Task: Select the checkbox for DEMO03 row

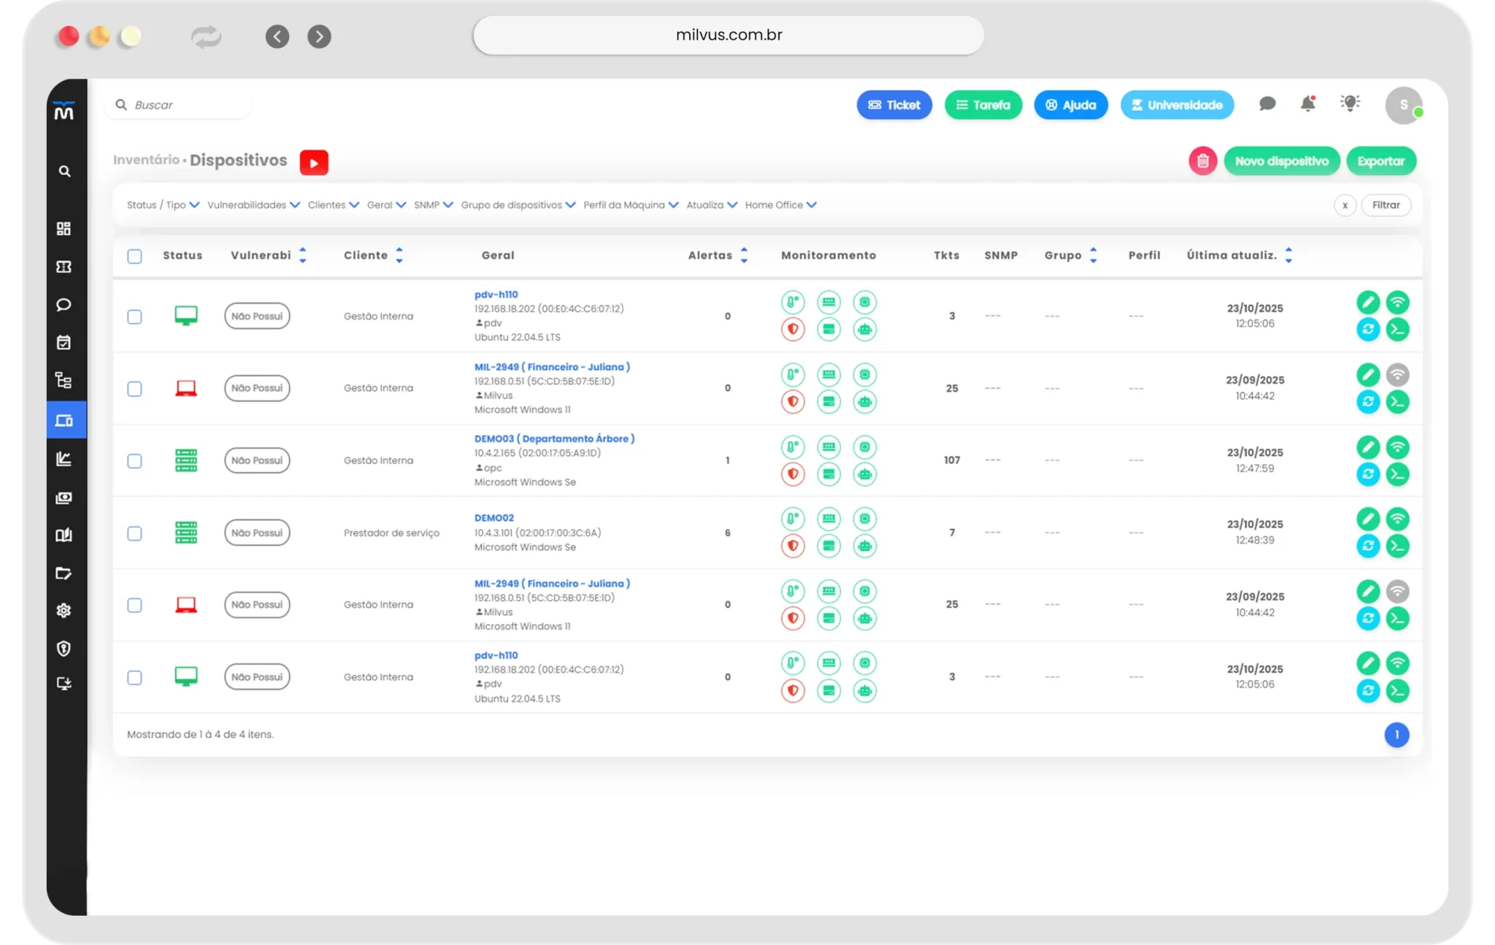Action: (x=134, y=461)
